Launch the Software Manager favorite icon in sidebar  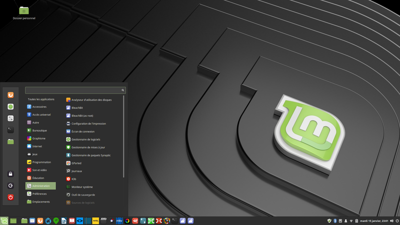tap(10, 106)
